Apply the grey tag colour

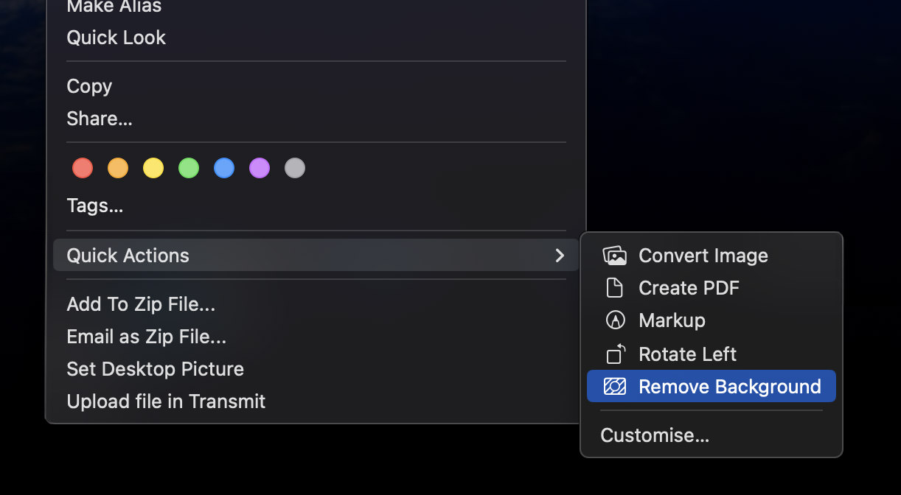295,168
